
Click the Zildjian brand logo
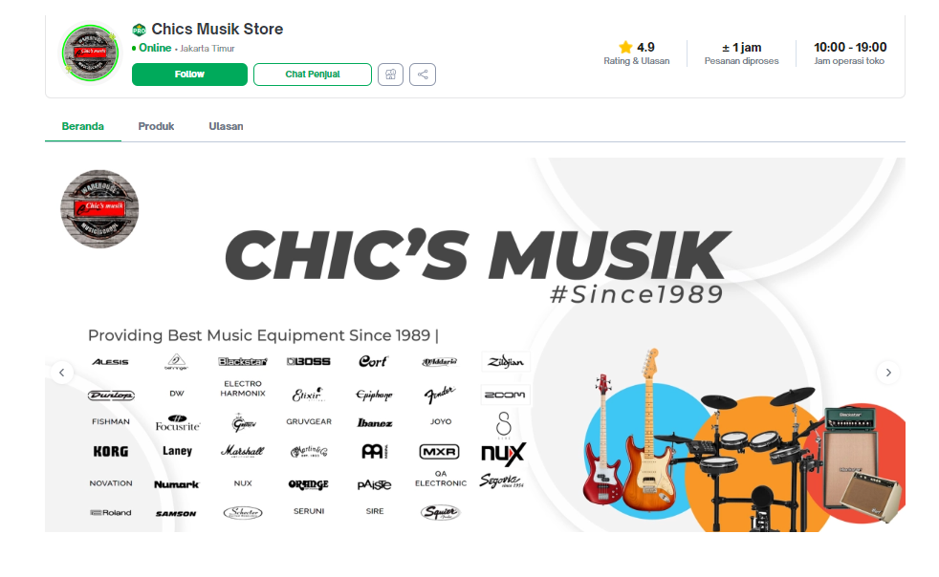[506, 361]
